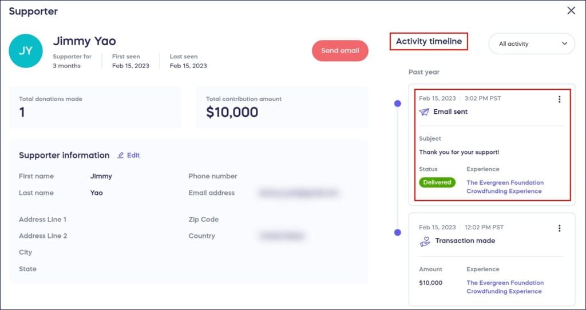Click the Total donations made card
The image size is (586, 310).
[x=95, y=107]
